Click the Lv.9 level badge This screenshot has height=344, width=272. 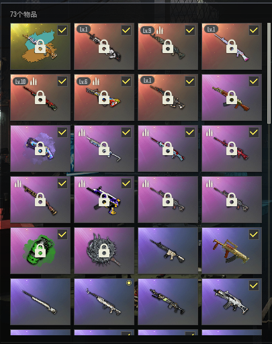pos(147,30)
